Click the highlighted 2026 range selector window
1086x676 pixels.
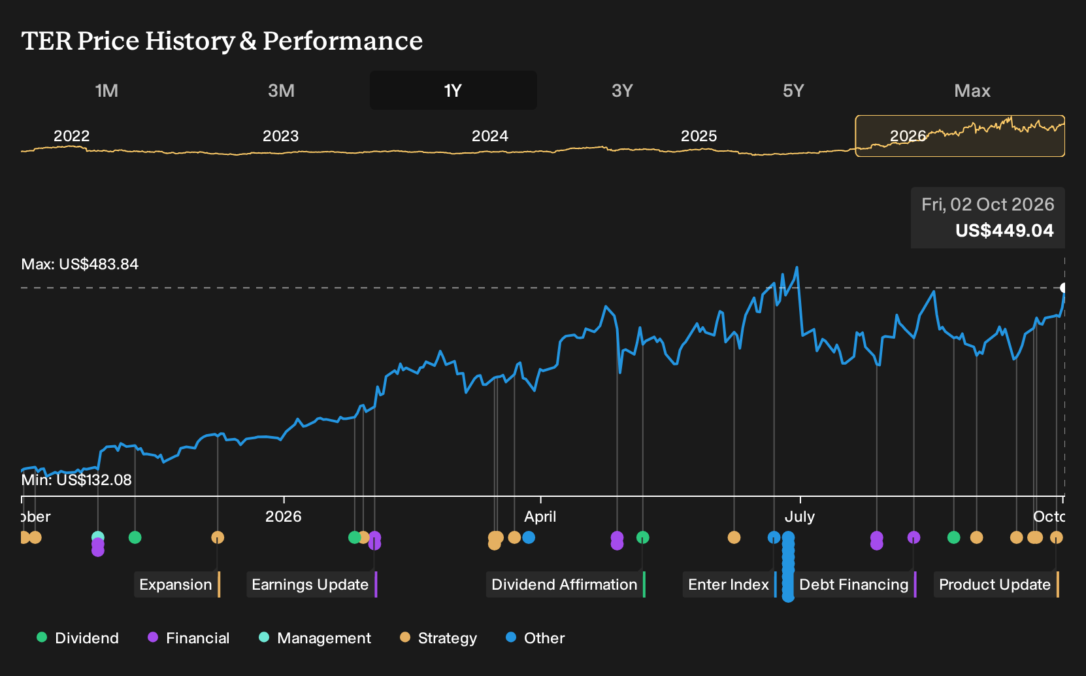(960, 136)
